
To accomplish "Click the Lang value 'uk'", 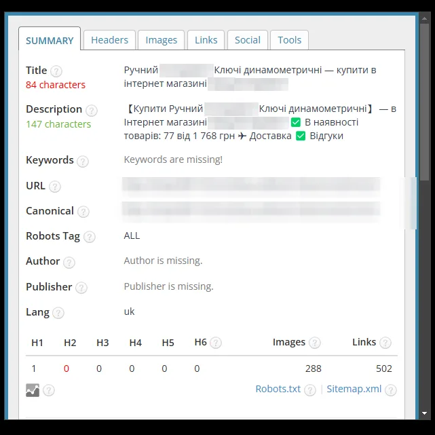I will [129, 311].
